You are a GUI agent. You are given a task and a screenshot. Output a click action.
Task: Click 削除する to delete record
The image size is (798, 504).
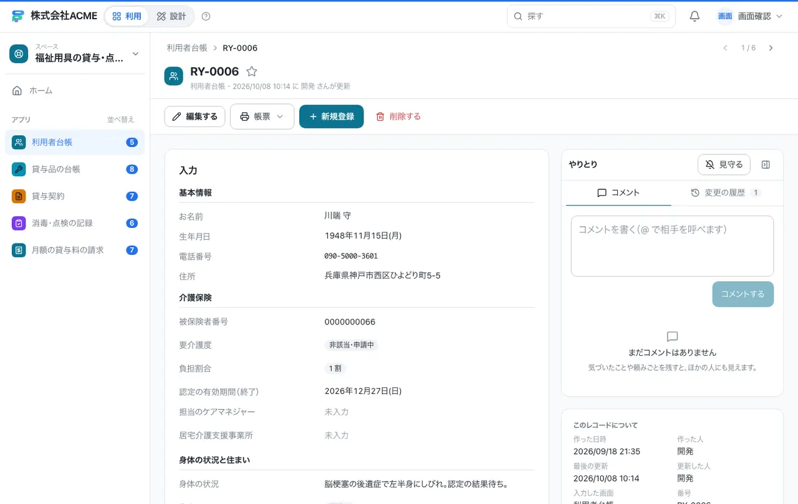point(398,116)
